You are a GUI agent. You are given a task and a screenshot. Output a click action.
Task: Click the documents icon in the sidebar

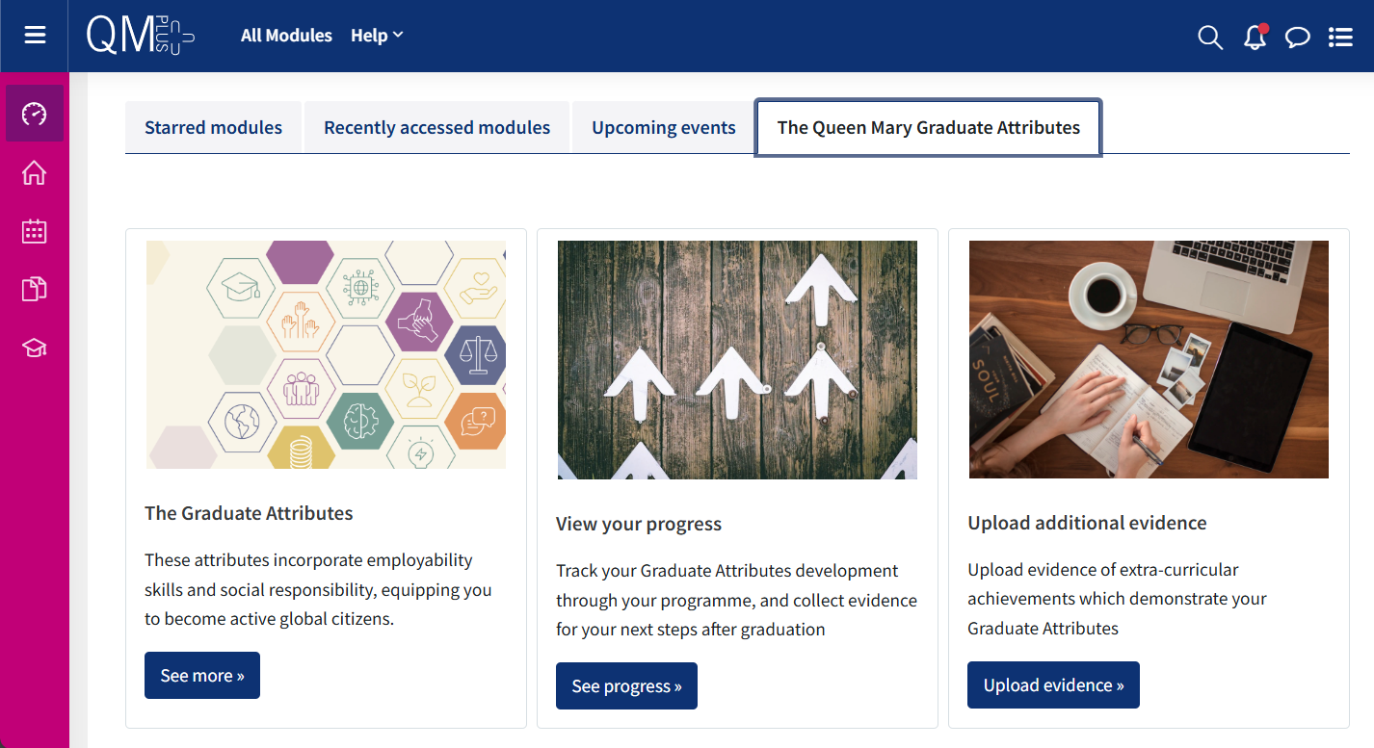[x=34, y=289]
